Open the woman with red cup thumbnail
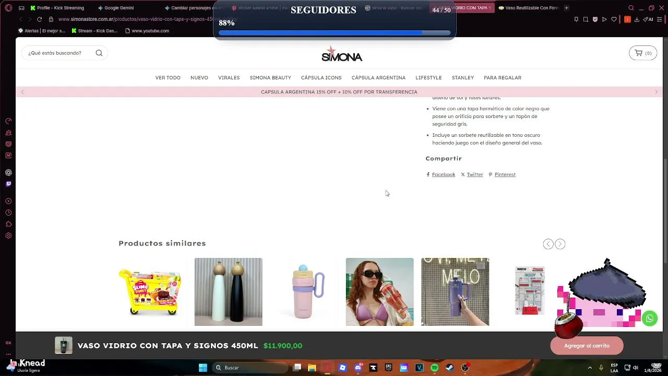The image size is (668, 376). 380,292
